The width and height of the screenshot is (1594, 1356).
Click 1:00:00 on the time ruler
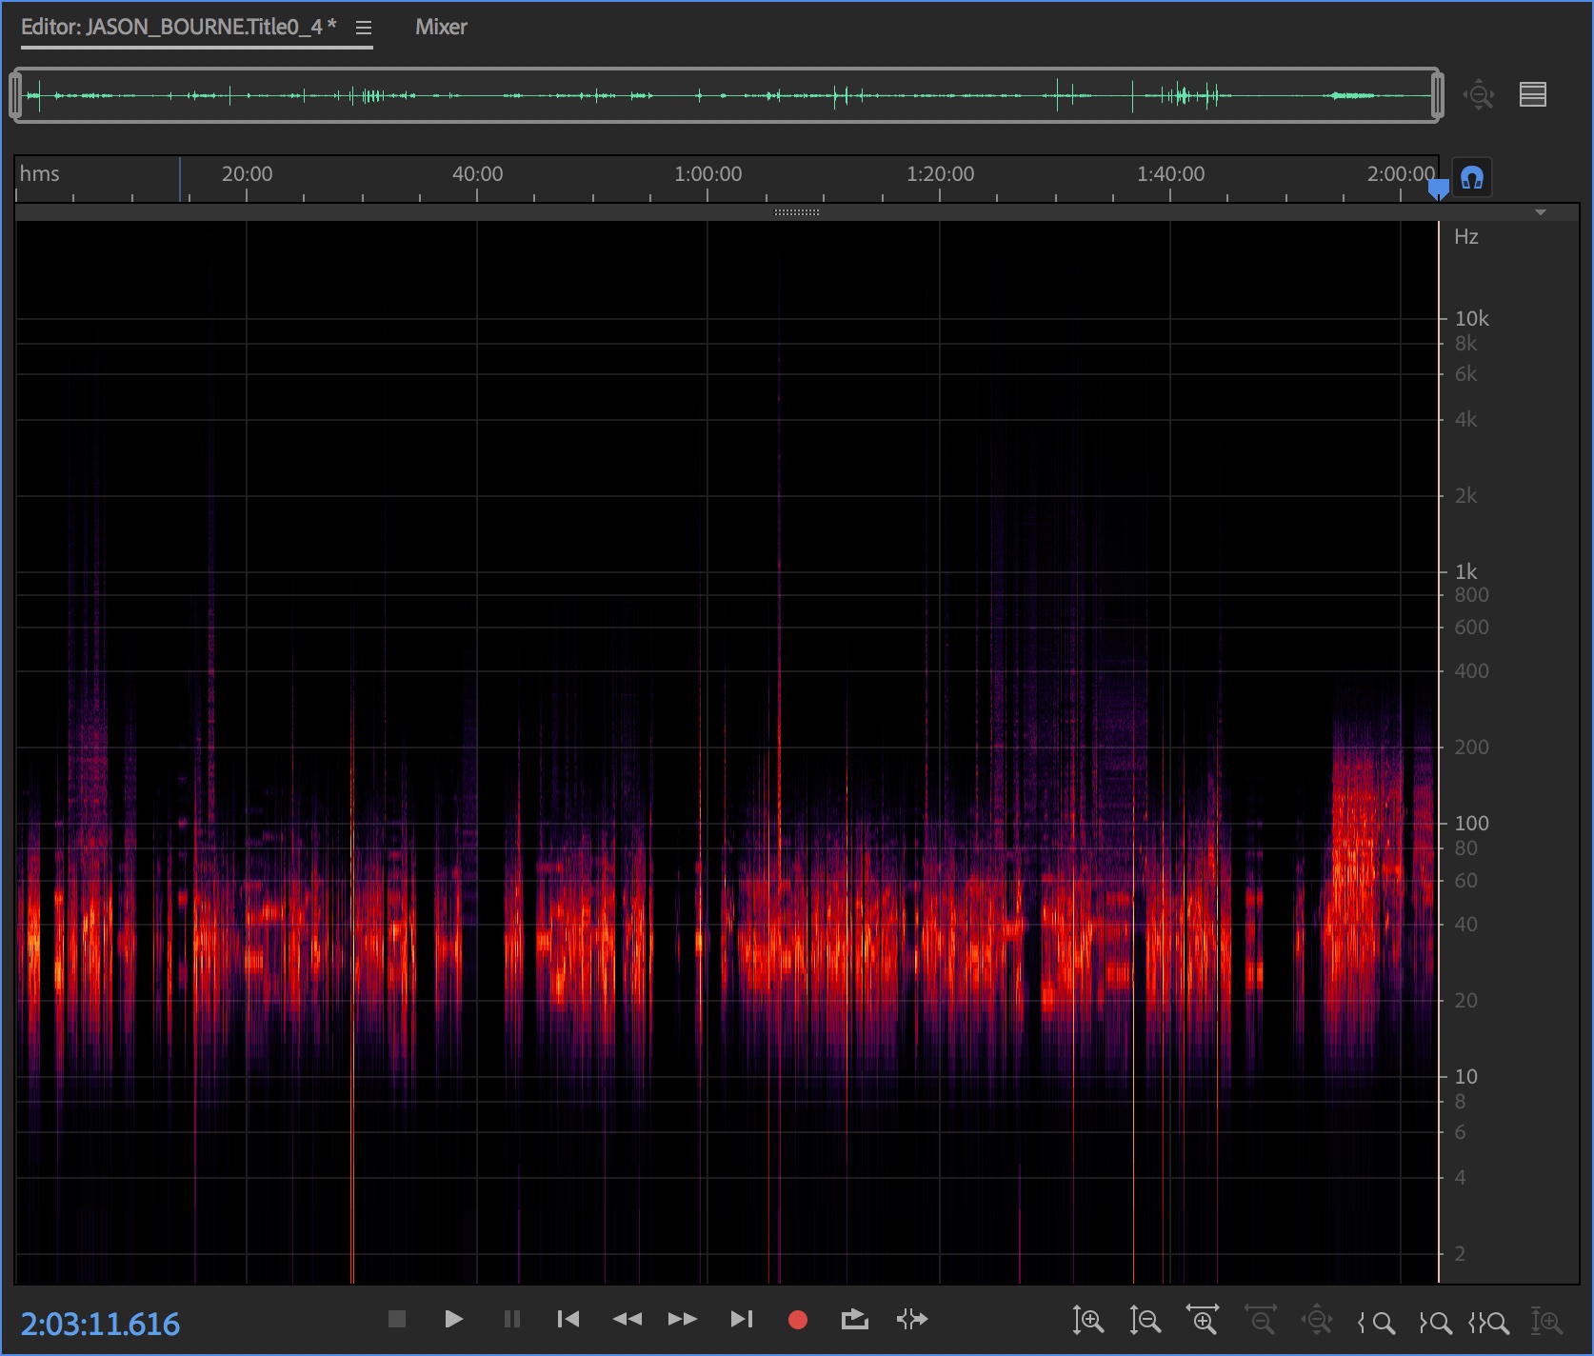click(x=707, y=174)
